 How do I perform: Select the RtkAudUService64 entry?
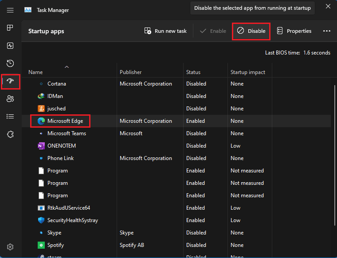click(176, 208)
